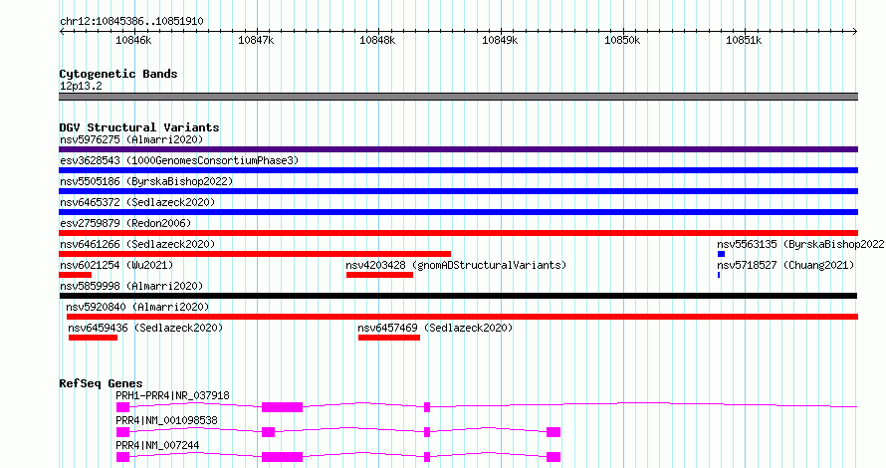886x468 pixels.
Task: Click the 10851k ruler tick label
Action: coord(744,40)
